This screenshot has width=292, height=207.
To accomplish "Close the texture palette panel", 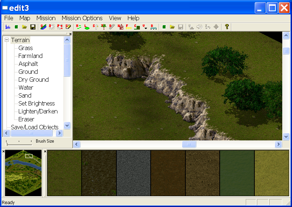I will pyautogui.click(x=45, y=151).
